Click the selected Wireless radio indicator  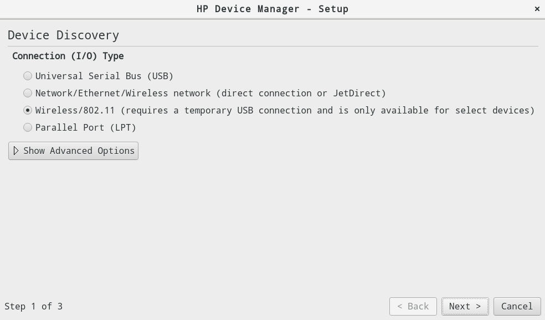[x=28, y=110]
